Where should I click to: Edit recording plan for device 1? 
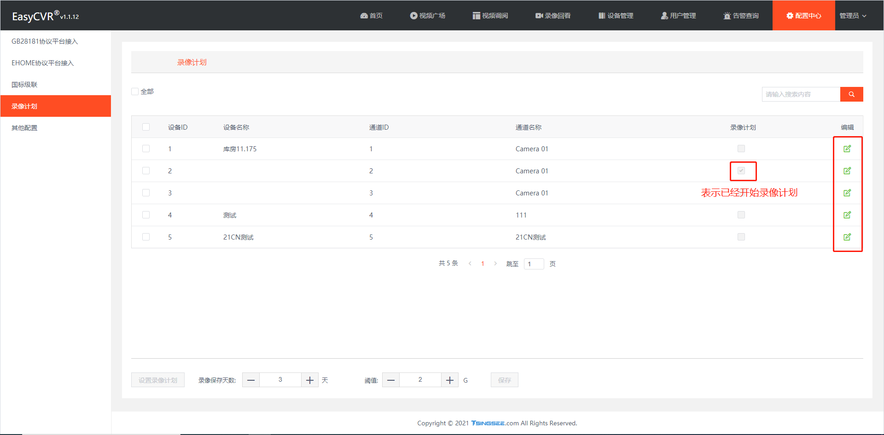point(847,149)
